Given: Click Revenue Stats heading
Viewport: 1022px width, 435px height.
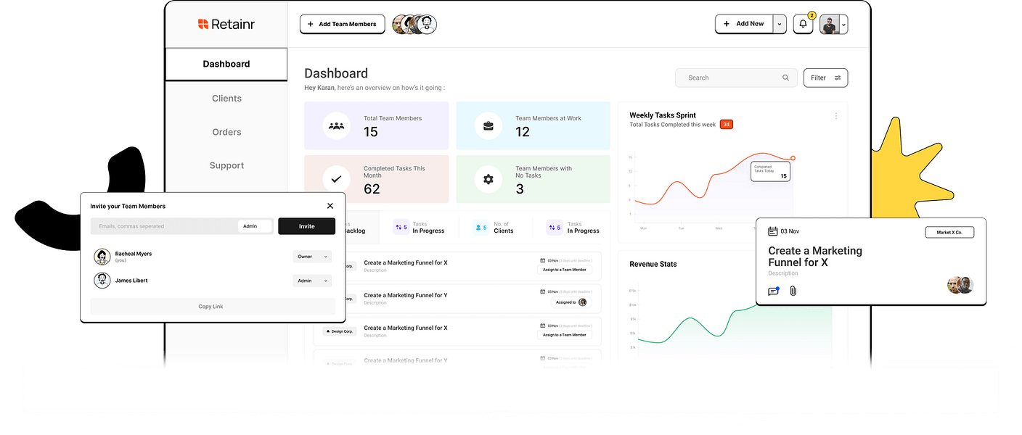Looking at the screenshot, I should 653,264.
